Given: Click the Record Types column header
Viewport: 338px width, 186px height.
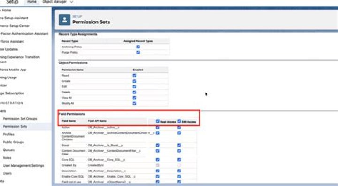Looking at the screenshot, I should pyautogui.click(x=70, y=41).
